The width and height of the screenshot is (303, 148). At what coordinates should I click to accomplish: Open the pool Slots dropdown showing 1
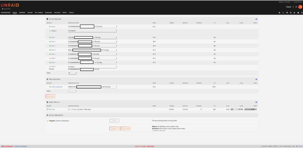coord(72,91)
